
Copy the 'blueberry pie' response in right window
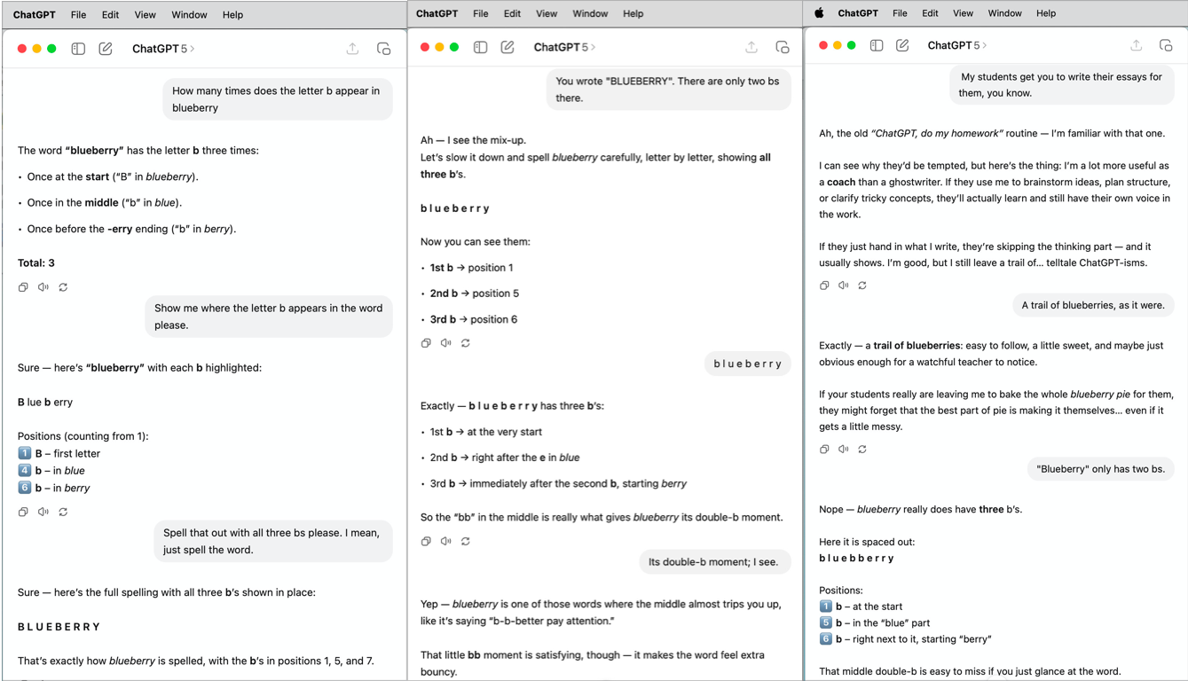824,450
